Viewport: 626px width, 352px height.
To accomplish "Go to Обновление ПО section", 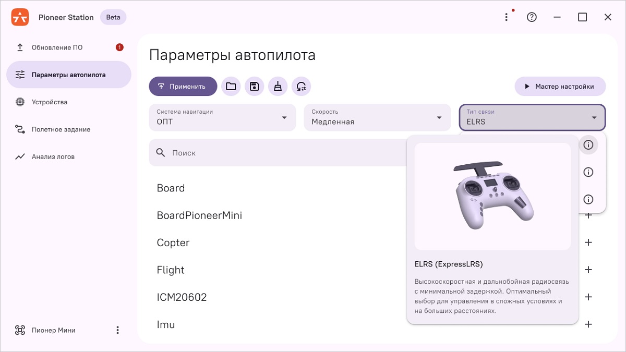I will [x=57, y=47].
